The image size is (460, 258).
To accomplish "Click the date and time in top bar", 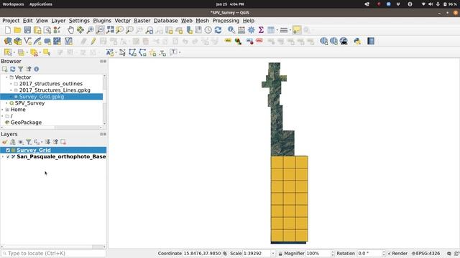I will point(230,4).
